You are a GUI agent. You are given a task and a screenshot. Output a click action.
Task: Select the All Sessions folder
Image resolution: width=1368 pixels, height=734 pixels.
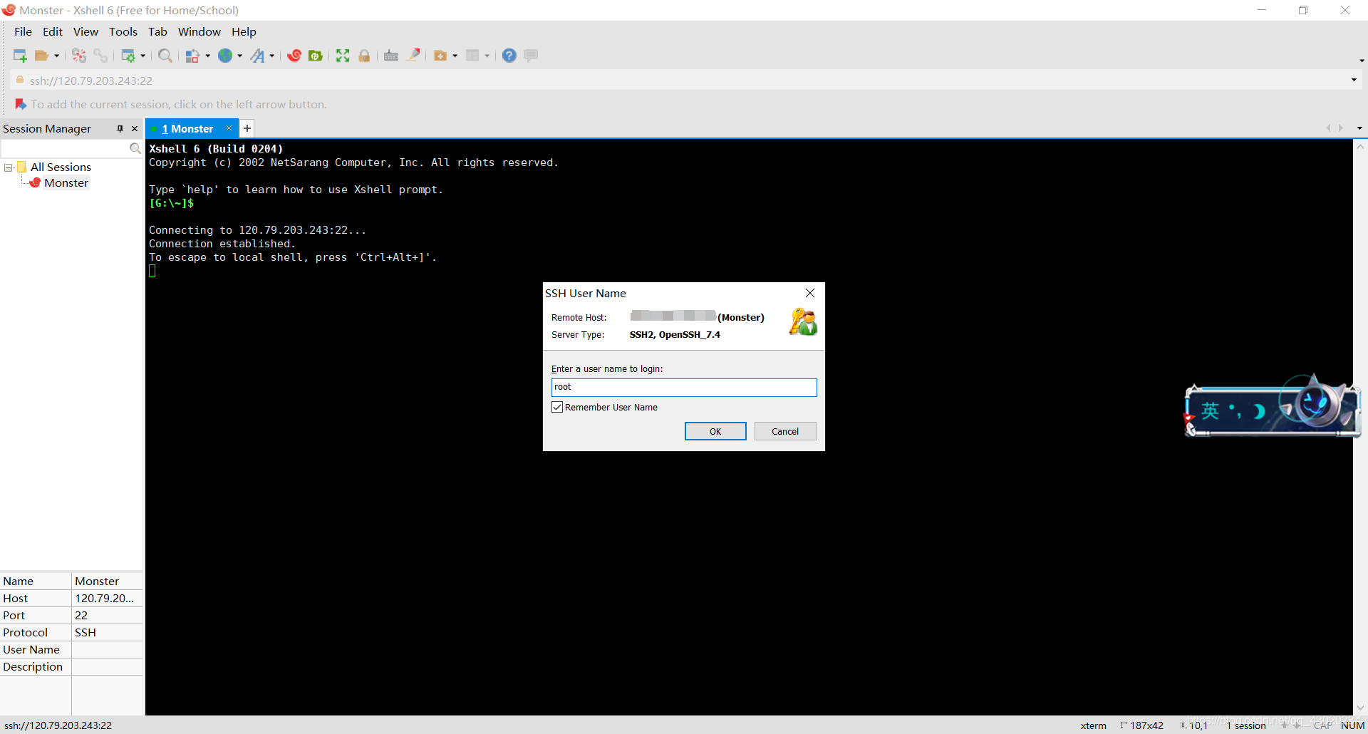[61, 167]
